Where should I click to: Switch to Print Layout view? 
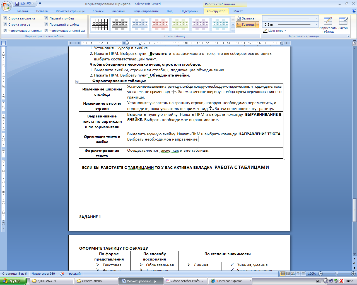pos(283,274)
